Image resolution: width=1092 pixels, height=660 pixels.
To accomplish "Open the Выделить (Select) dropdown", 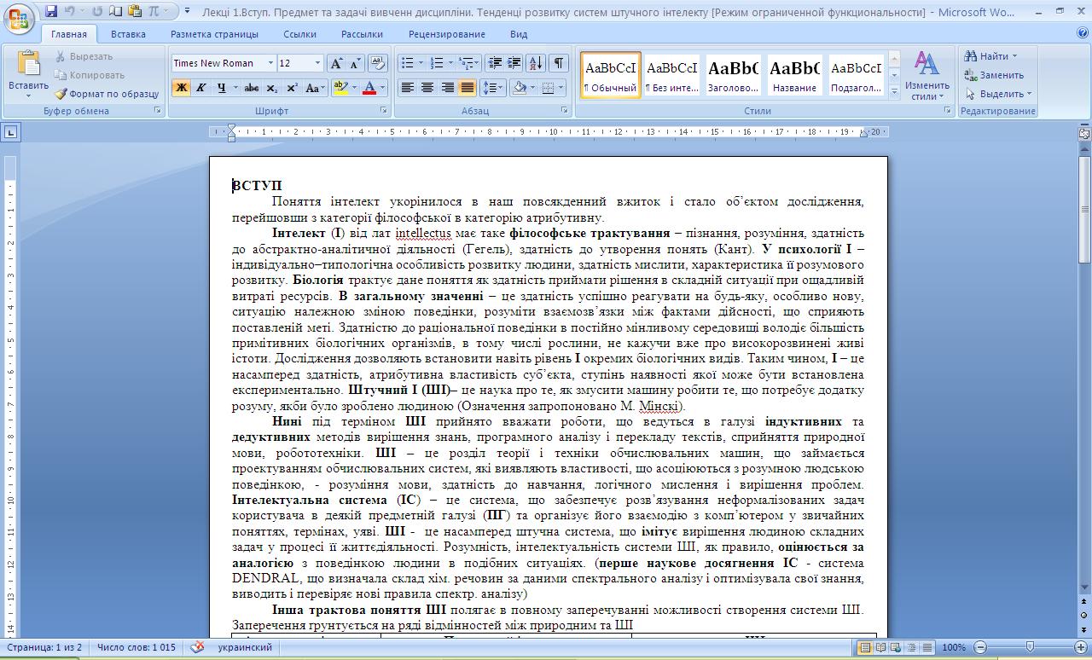I will point(998,94).
